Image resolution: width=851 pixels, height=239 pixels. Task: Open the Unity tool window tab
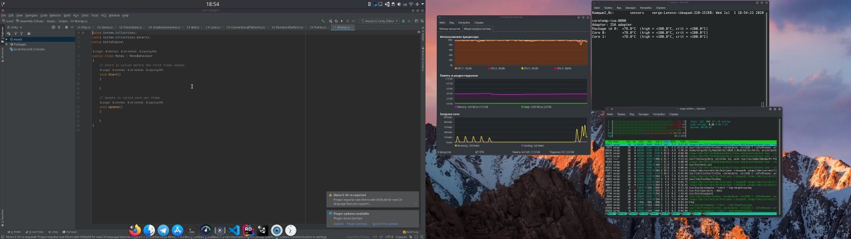[53, 232]
